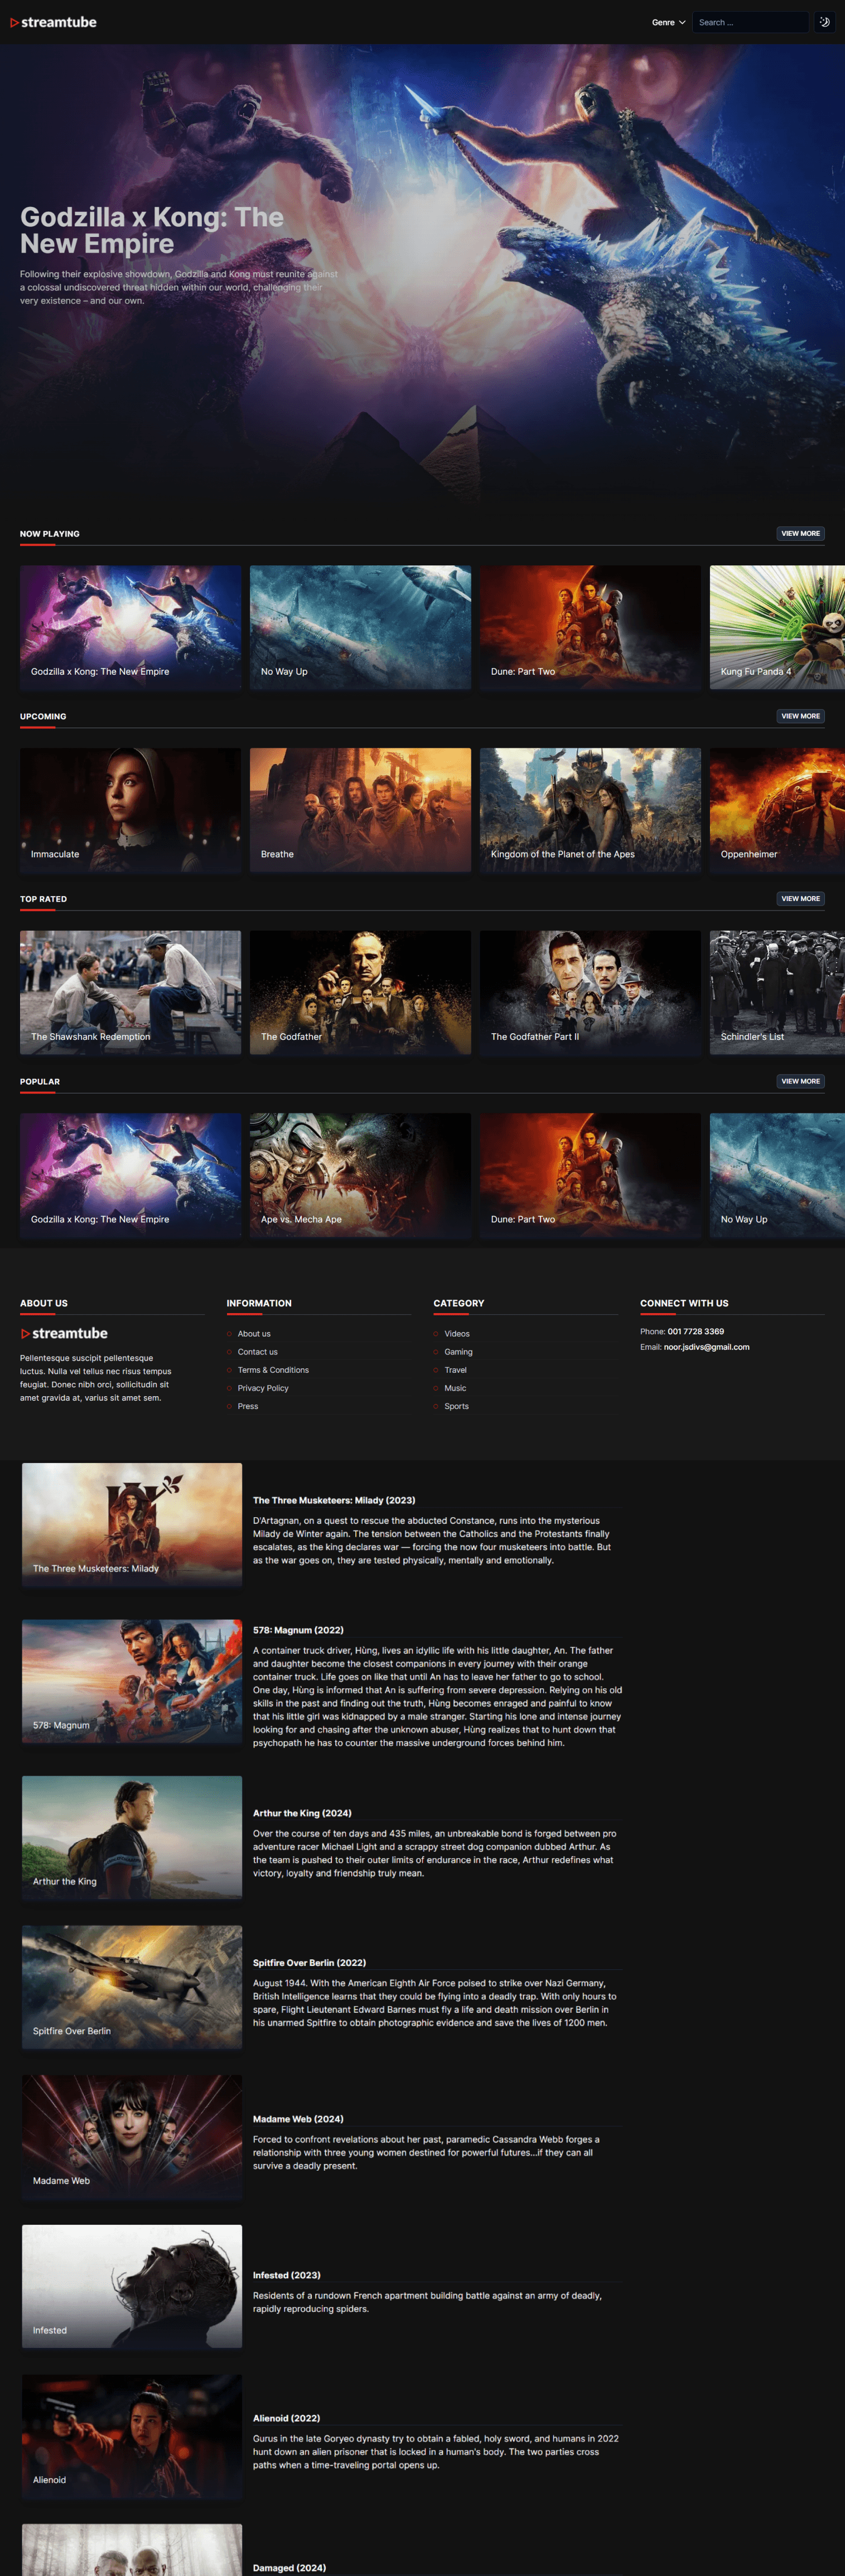
Task: Open Godzilla x Kong card in Now Playing
Action: pyautogui.click(x=130, y=627)
